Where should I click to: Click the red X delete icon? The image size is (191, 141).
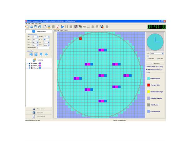(x=58, y=27)
